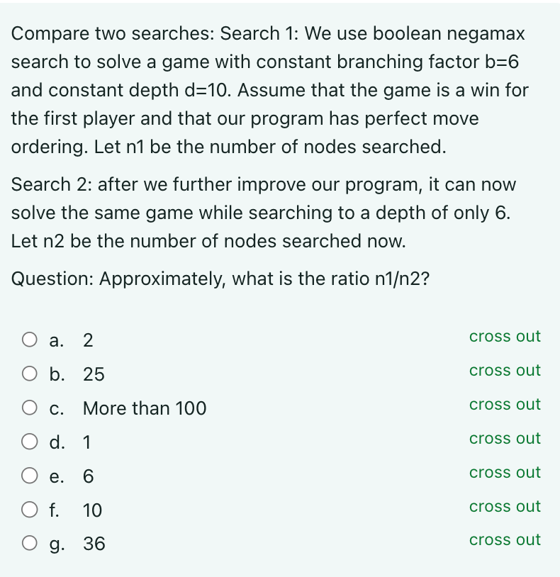Select radio button for answer c. More than 100
560x577 pixels.
29,408
